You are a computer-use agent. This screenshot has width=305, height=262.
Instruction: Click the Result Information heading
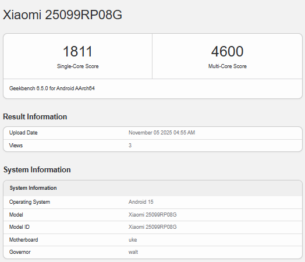coord(35,116)
